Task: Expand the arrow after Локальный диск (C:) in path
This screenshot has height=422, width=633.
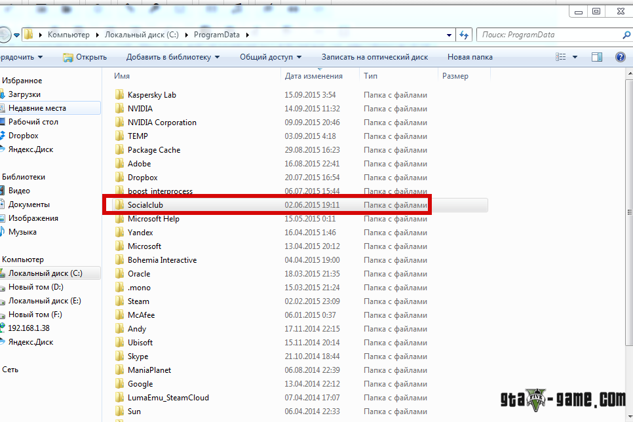Action: tap(187, 35)
